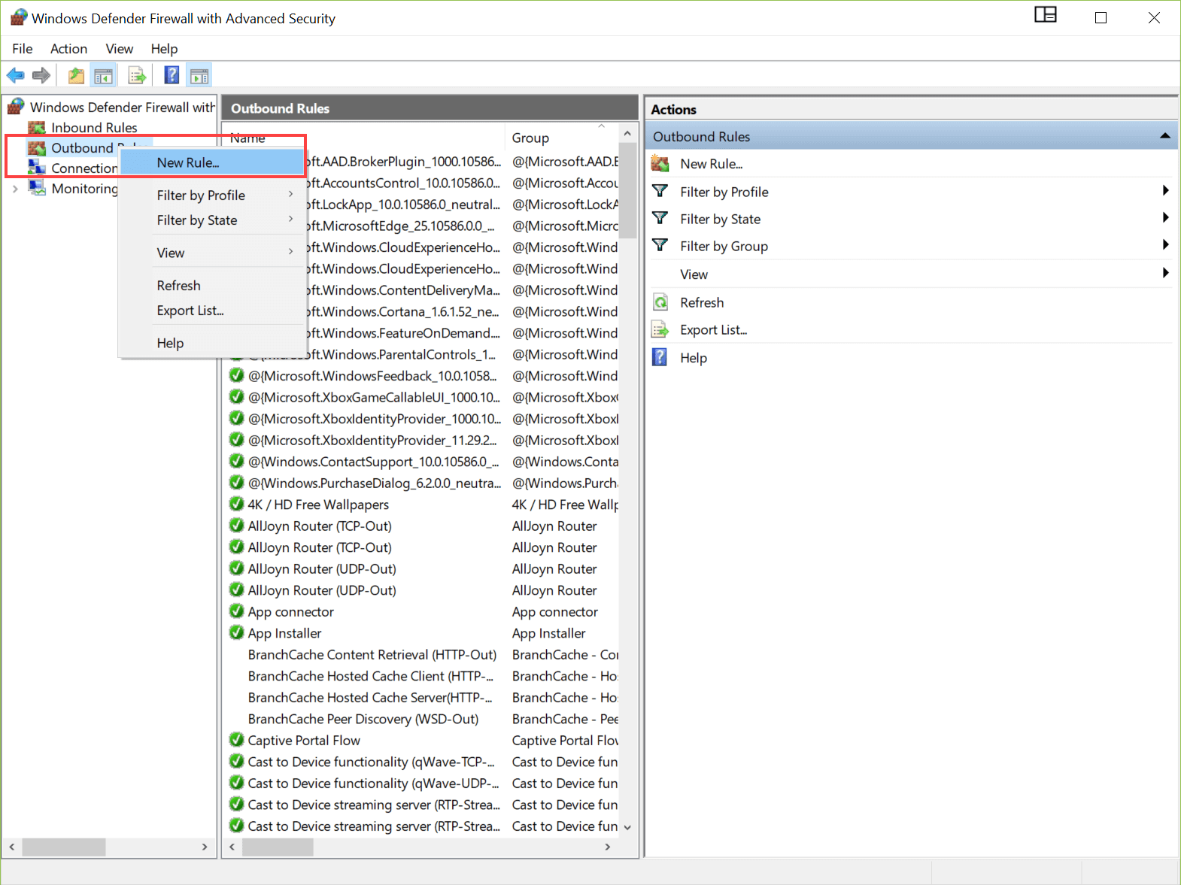The height and width of the screenshot is (885, 1181).
Task: Click the console tree horizontal scrollbar thumb
Action: (x=64, y=847)
